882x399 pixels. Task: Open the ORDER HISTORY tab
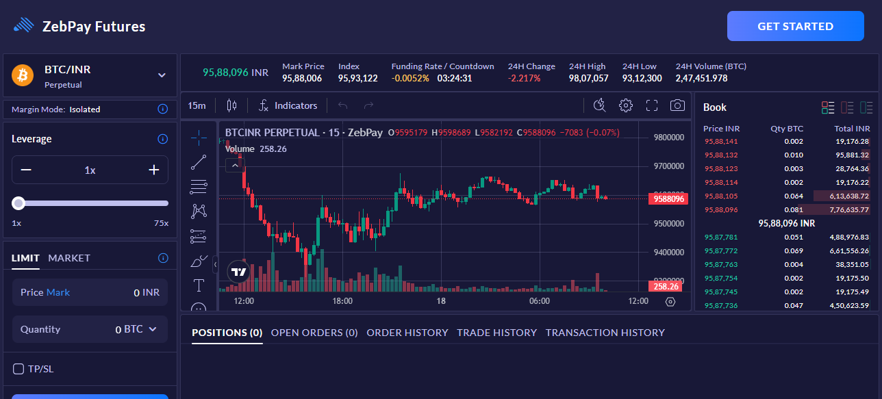[407, 333]
